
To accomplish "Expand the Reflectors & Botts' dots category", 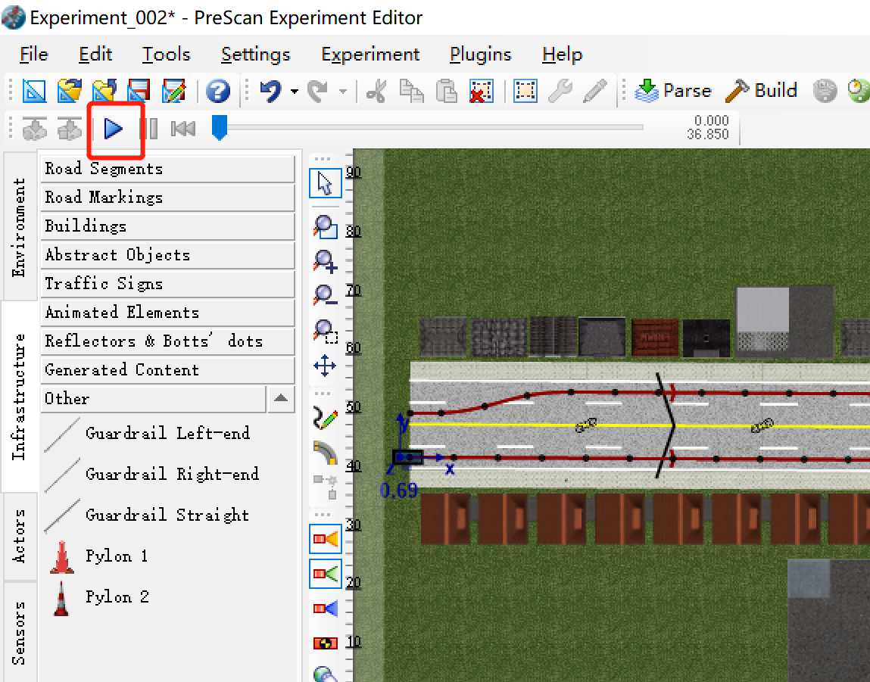I will 167,342.
